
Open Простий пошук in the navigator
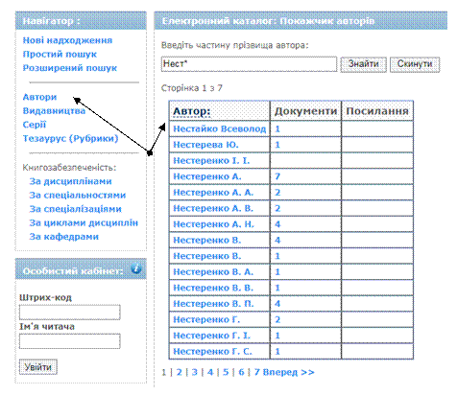[60, 54]
